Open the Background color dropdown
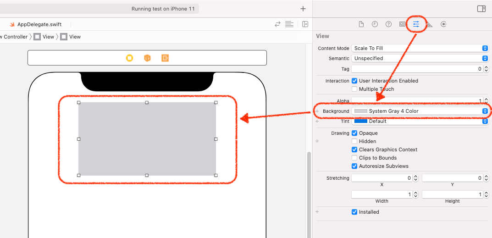Viewport: 492px width, 238px height. [420, 111]
